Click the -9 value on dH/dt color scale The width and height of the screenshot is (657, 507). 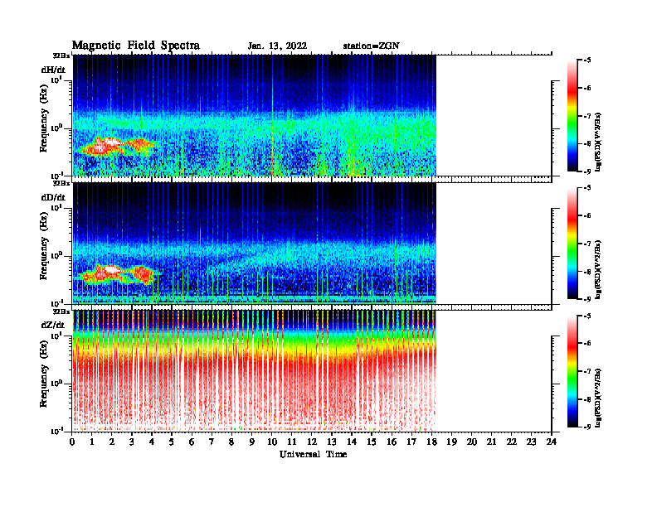click(x=587, y=171)
